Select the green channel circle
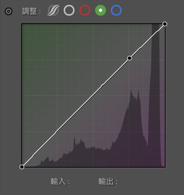Image resolution: width=184 pixels, height=195 pixels. coord(101,10)
